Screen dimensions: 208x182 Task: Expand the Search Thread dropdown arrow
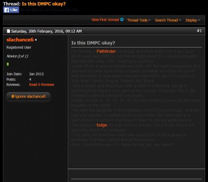[x=180, y=20]
